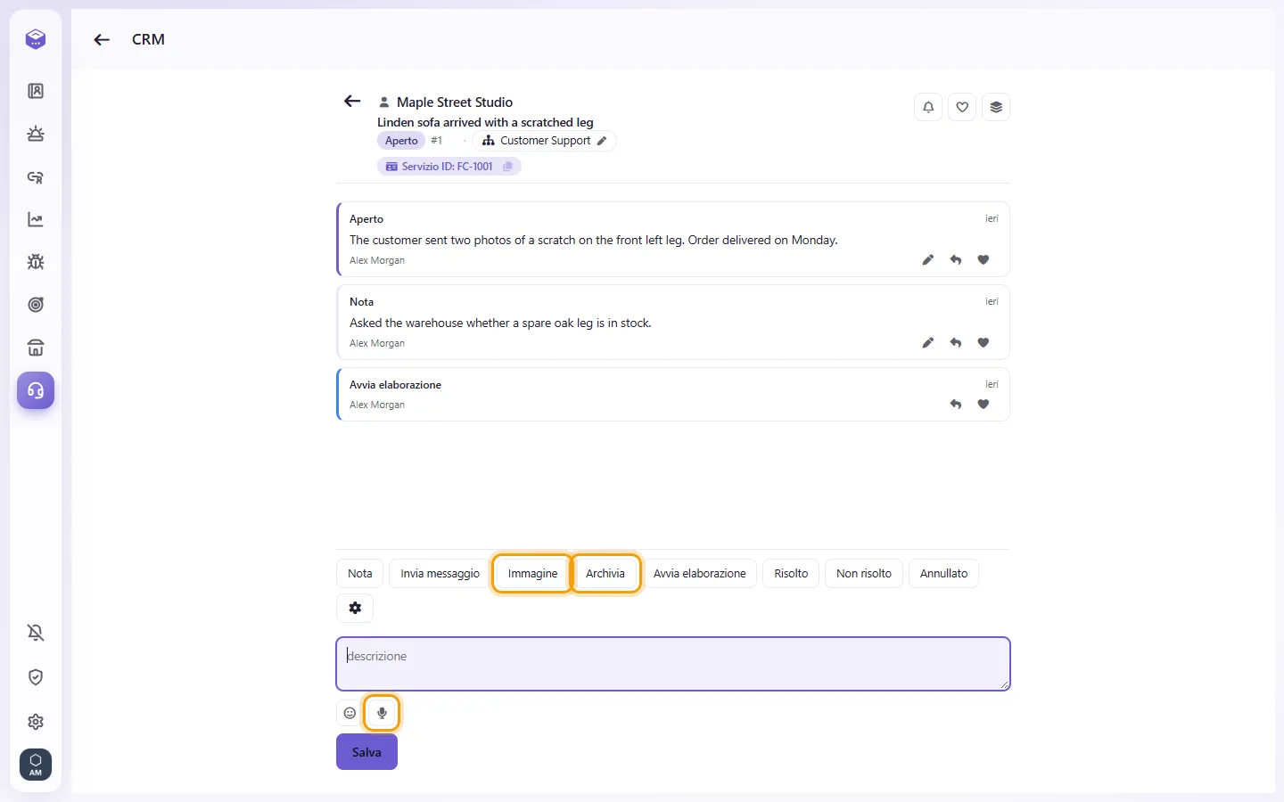
Task: Open the gear settings below the action buttons
Action: (x=355, y=608)
